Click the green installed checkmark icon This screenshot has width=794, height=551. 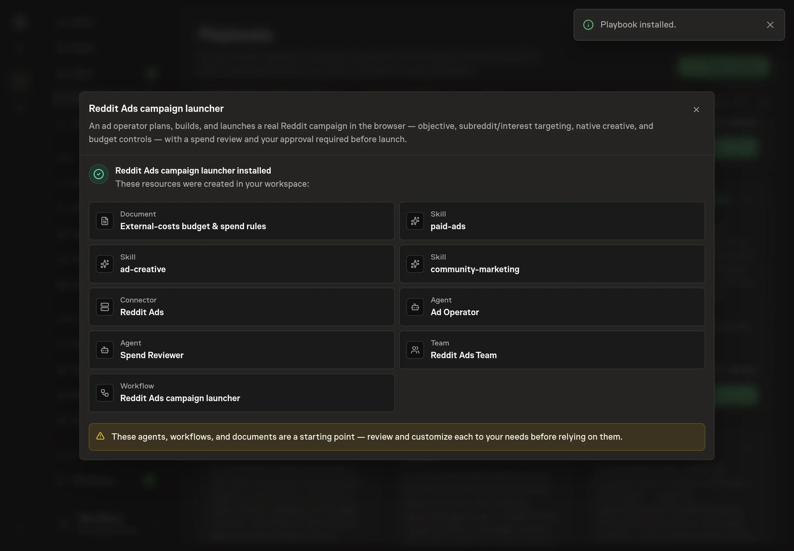pyautogui.click(x=98, y=174)
